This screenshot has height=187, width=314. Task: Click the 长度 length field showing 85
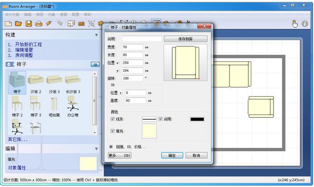click(132, 55)
